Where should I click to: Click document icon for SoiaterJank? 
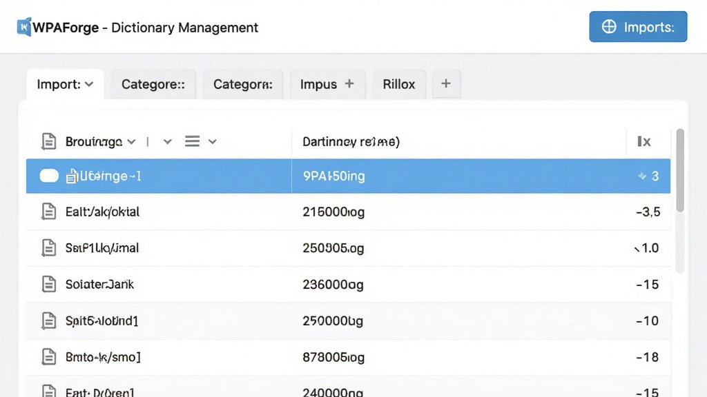click(x=49, y=284)
